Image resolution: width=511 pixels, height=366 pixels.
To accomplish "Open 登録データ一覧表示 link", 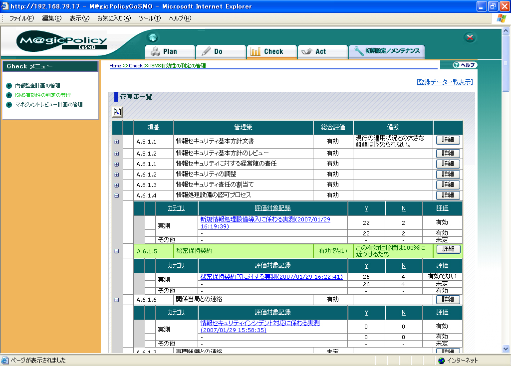I will [444, 82].
